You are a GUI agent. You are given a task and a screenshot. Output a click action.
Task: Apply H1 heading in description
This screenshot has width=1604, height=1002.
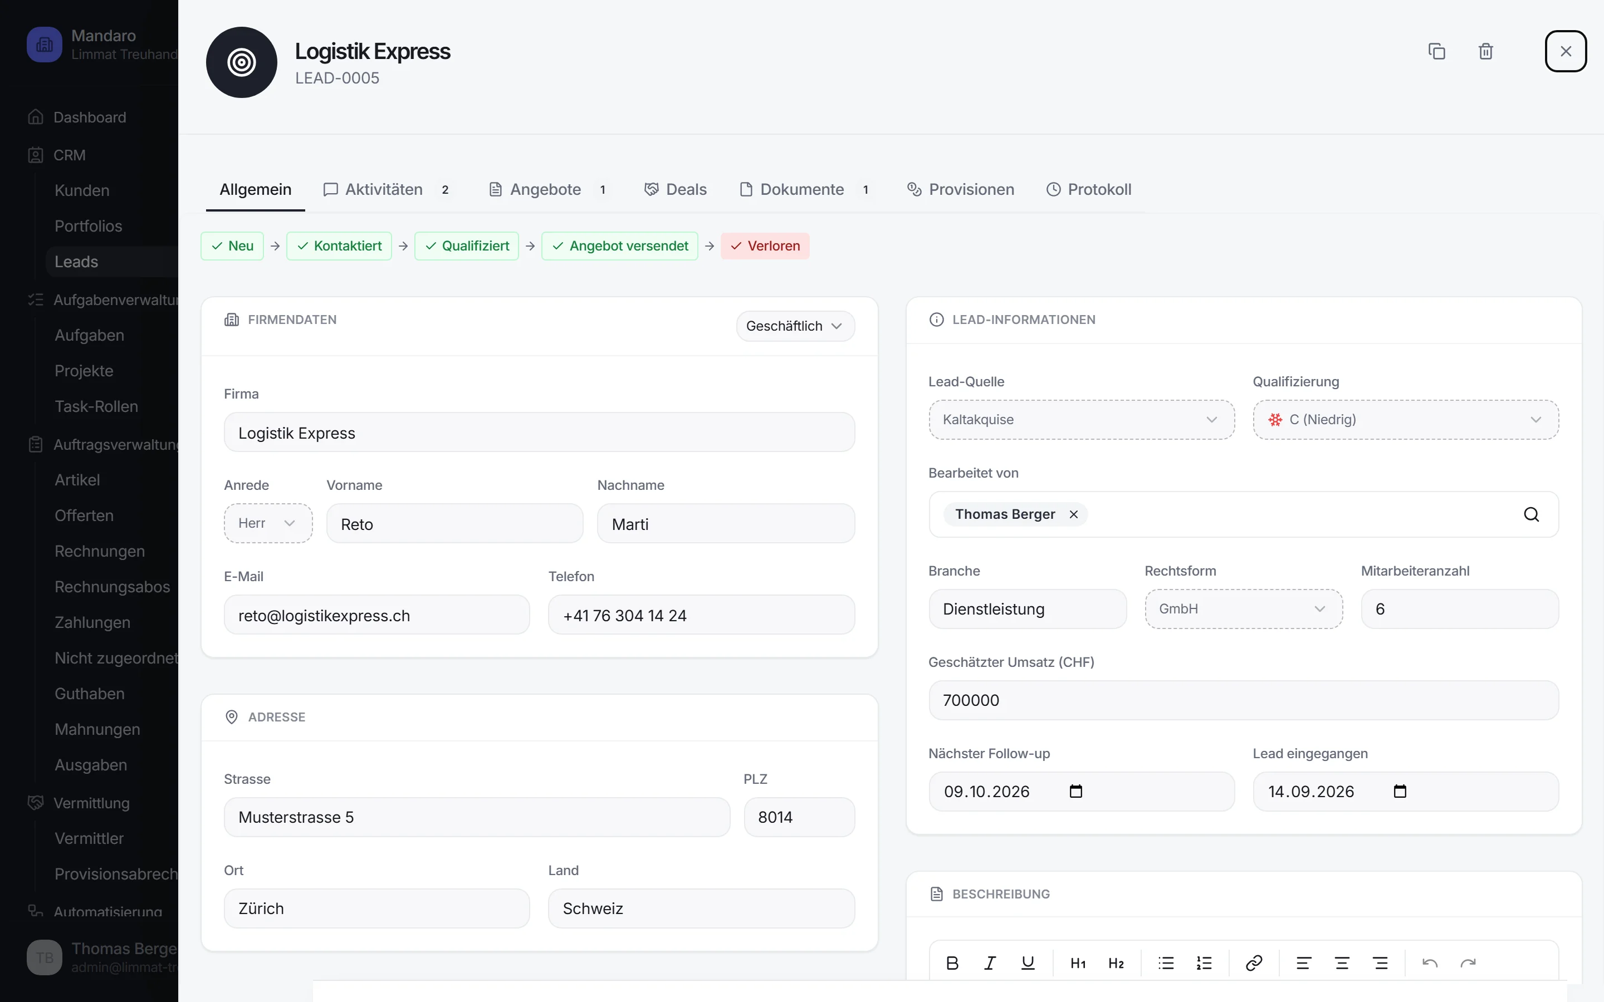(x=1078, y=963)
